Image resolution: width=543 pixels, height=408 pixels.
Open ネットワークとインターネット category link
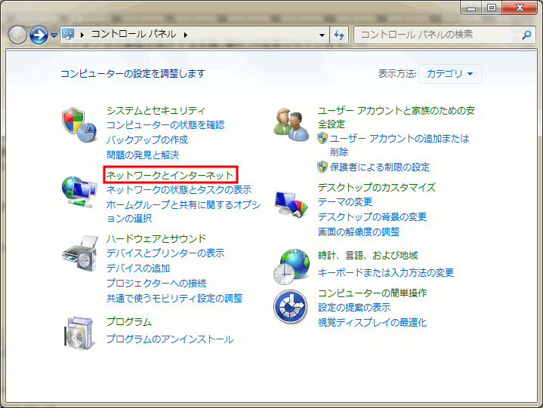[x=171, y=175]
